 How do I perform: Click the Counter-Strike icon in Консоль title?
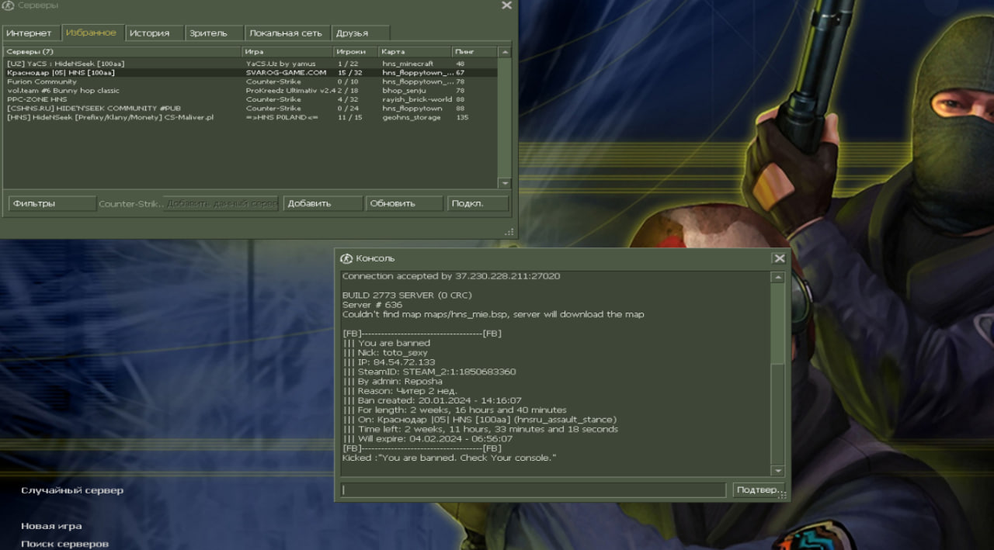click(347, 258)
